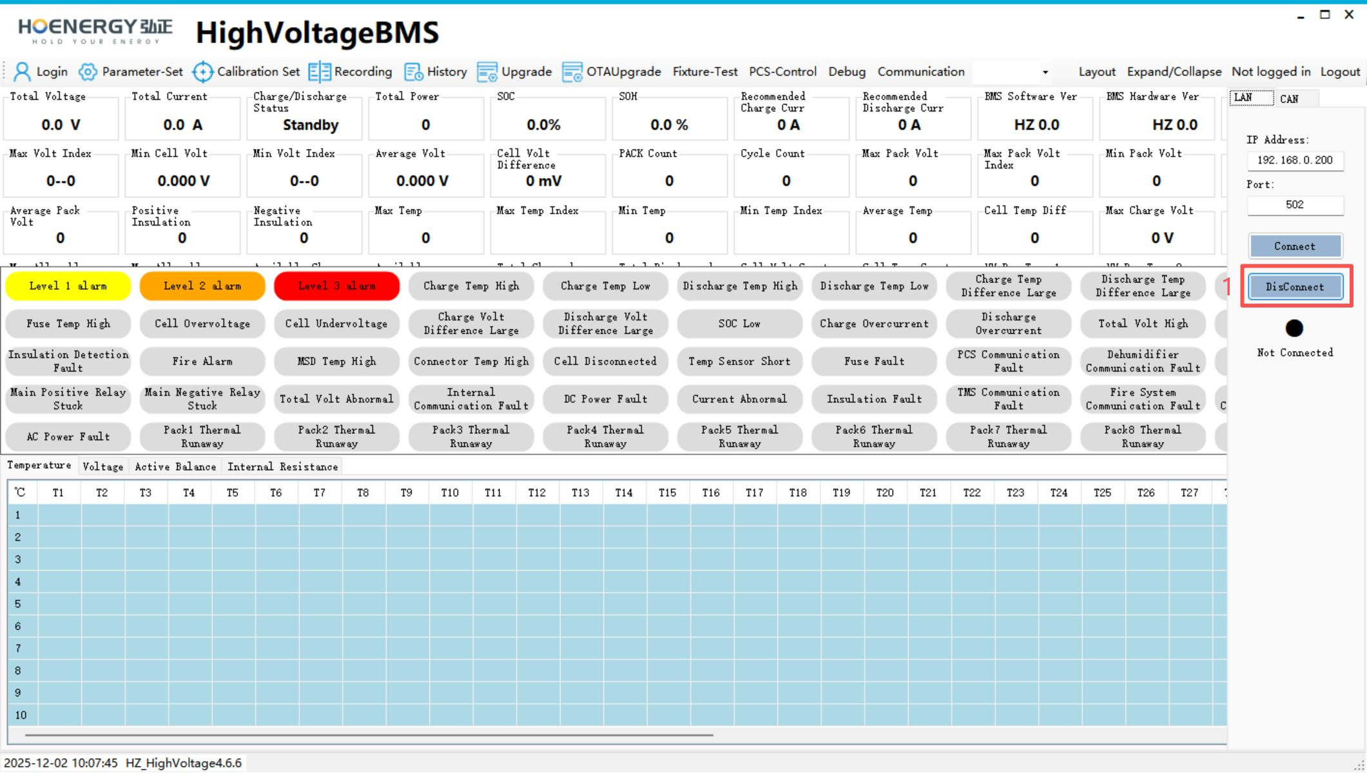Open the History icon
1367x773 pixels.
pyautogui.click(x=413, y=72)
